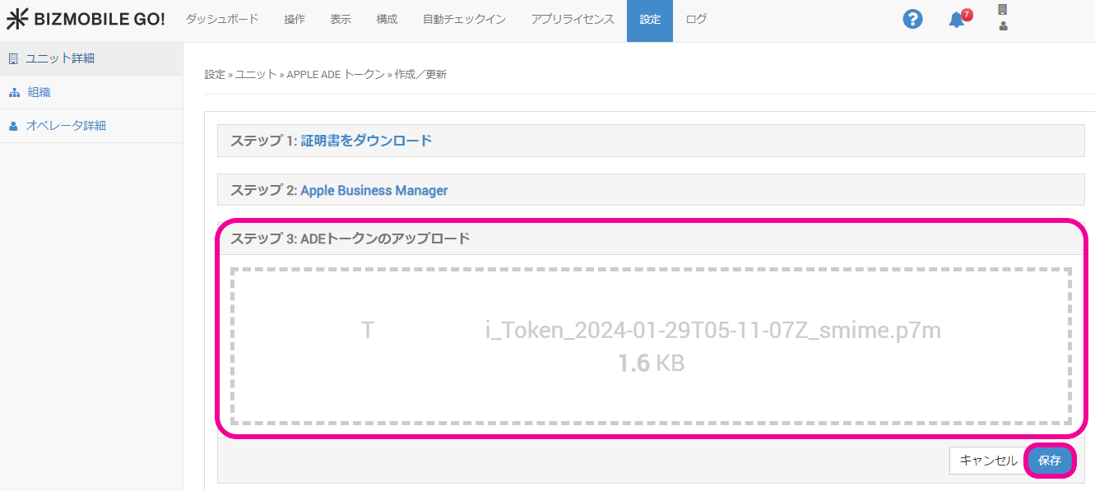Open the 操作 menu
1095x491 pixels.
295,20
